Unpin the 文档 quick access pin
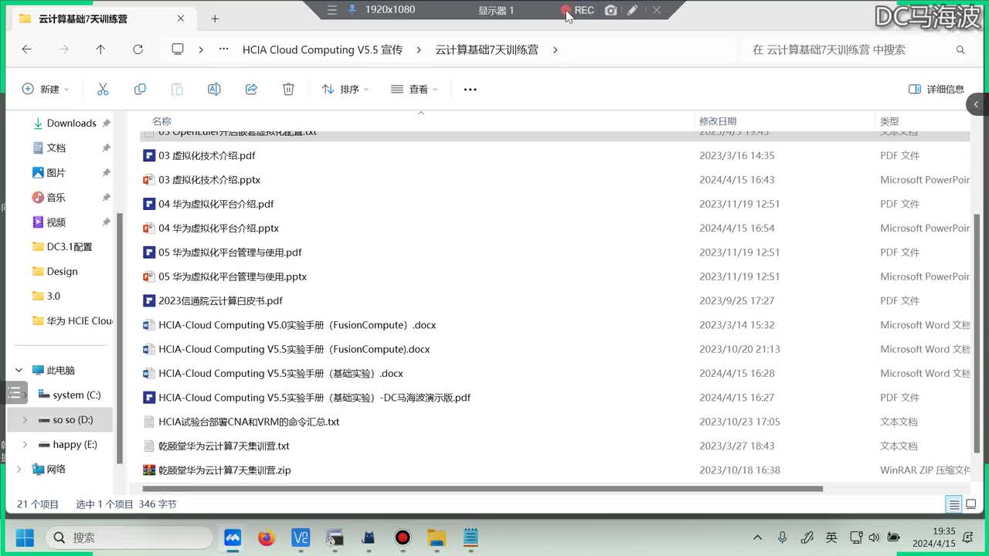The width and height of the screenshot is (989, 556). pyautogui.click(x=106, y=148)
